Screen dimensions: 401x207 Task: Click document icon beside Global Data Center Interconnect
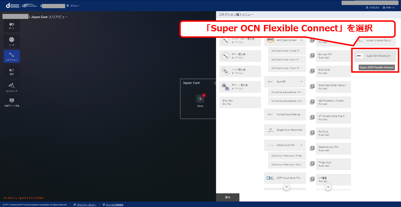tap(312, 86)
